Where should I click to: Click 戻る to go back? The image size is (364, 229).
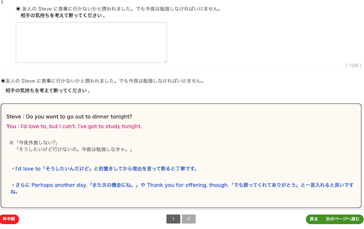(x=314, y=219)
